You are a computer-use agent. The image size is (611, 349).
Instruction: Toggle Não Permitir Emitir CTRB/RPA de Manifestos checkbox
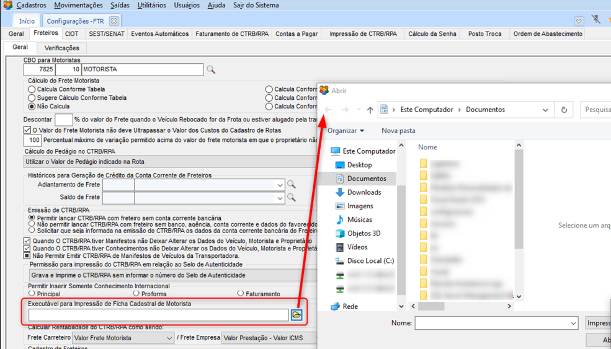tap(27, 256)
